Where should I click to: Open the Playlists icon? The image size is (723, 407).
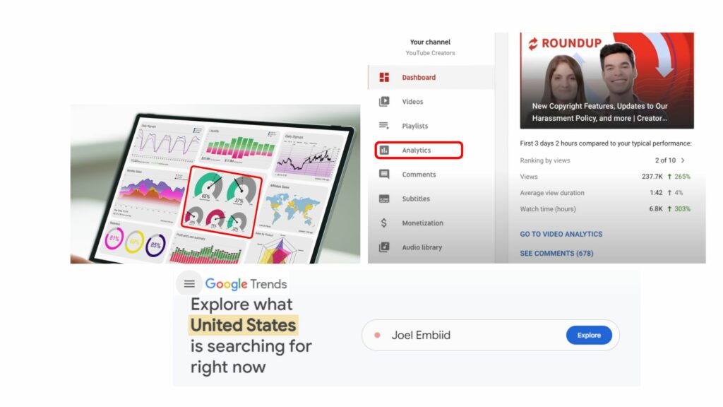[383, 126]
